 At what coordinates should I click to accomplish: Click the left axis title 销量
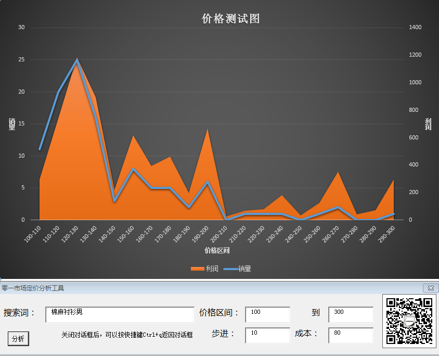tap(12, 124)
